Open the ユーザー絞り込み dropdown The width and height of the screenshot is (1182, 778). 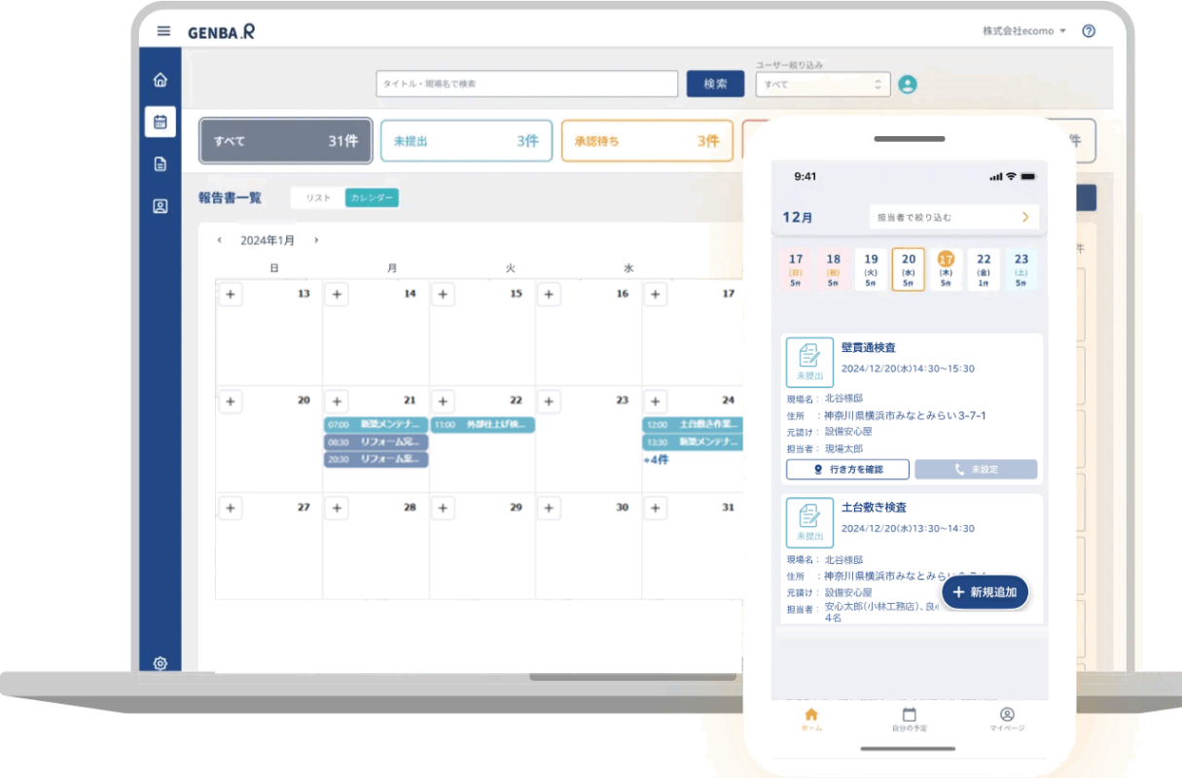[822, 85]
